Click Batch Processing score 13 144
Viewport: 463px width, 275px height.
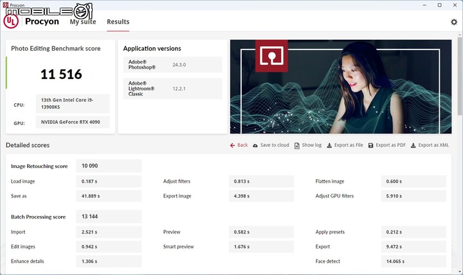coord(109,217)
